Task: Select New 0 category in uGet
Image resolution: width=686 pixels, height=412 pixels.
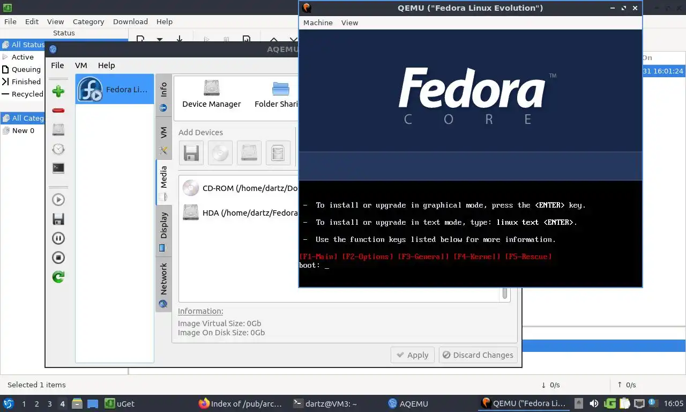Action: (23, 130)
